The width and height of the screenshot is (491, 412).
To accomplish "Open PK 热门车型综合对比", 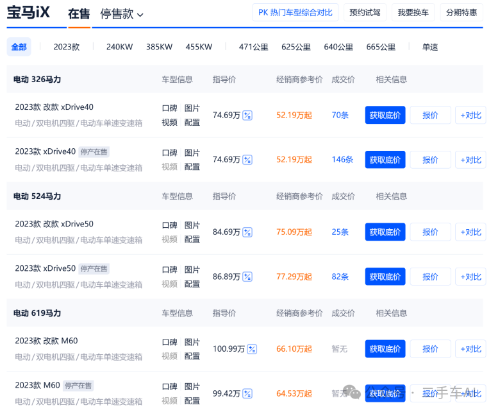I will [295, 13].
